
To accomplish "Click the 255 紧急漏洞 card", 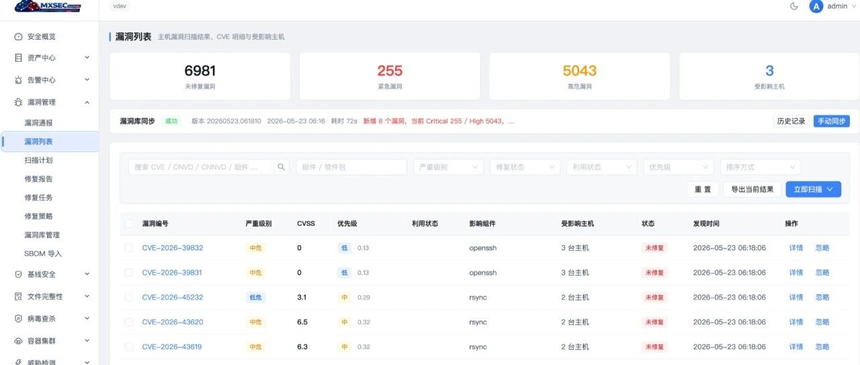I will (390, 76).
